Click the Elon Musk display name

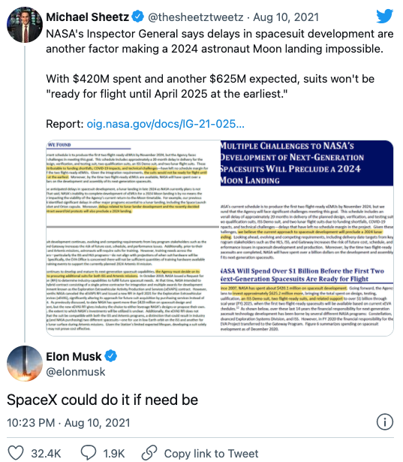click(74, 357)
